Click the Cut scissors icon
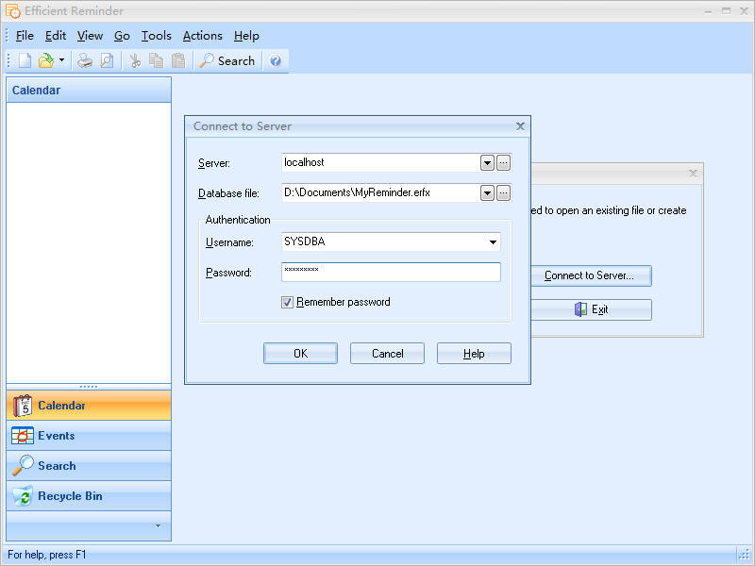The image size is (755, 566). click(135, 60)
